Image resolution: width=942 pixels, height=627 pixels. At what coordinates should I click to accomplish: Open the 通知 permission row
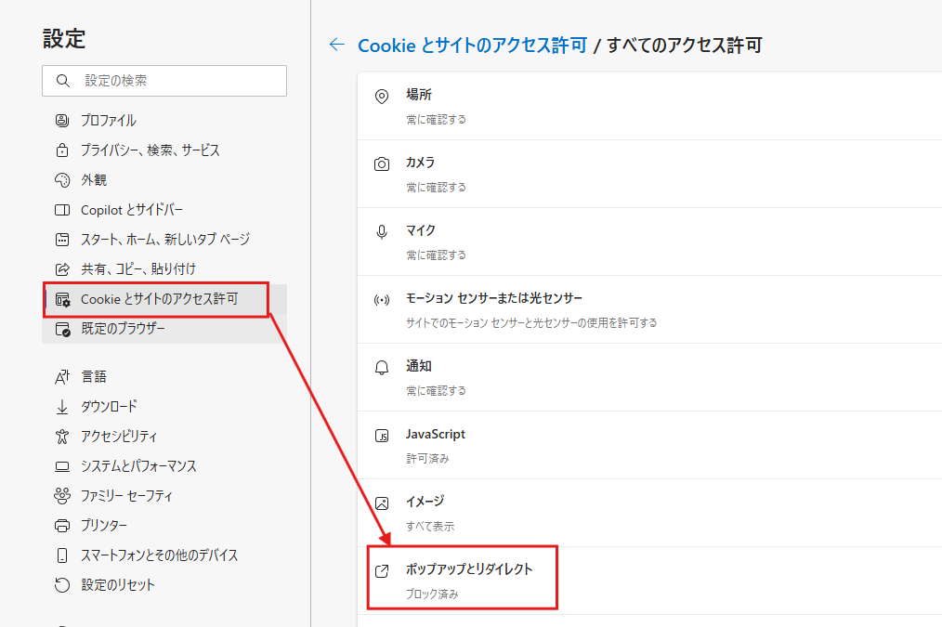649,377
